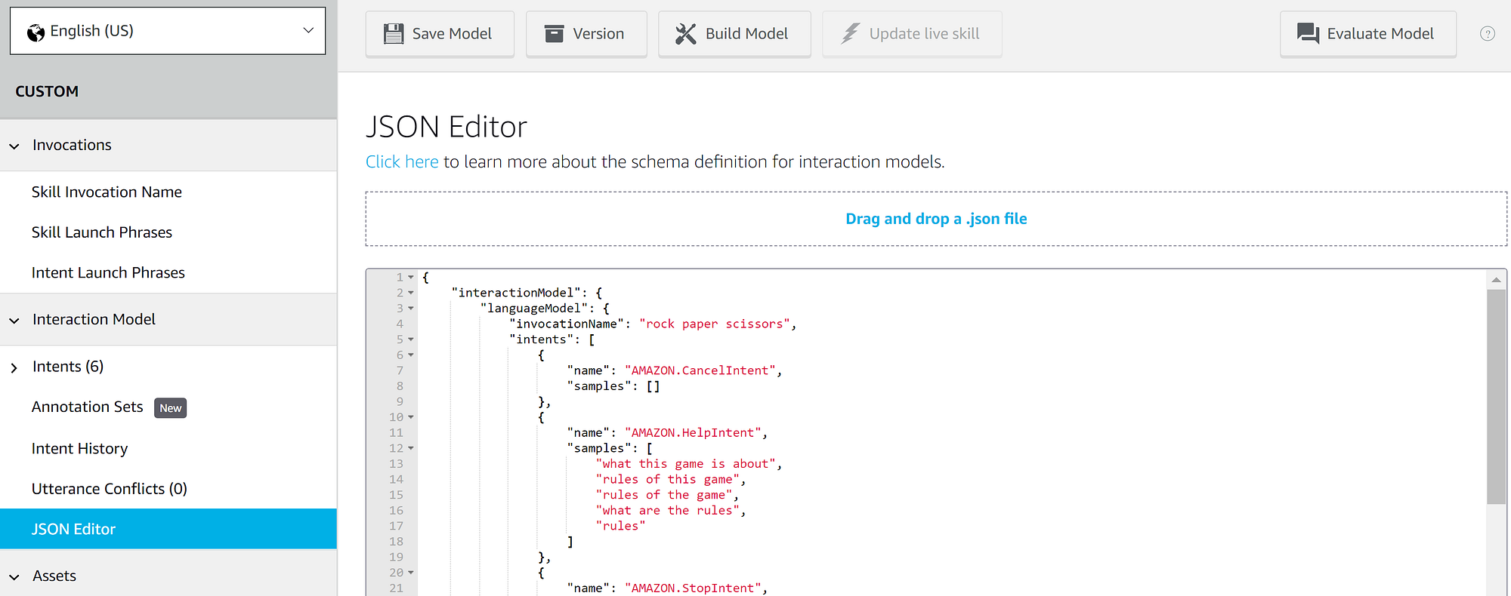Collapse the Assets section chevron
Image resolution: width=1511 pixels, height=596 pixels.
click(x=14, y=577)
